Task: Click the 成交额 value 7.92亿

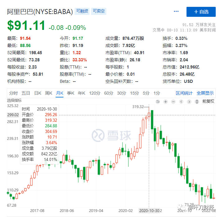Action: point(129,45)
